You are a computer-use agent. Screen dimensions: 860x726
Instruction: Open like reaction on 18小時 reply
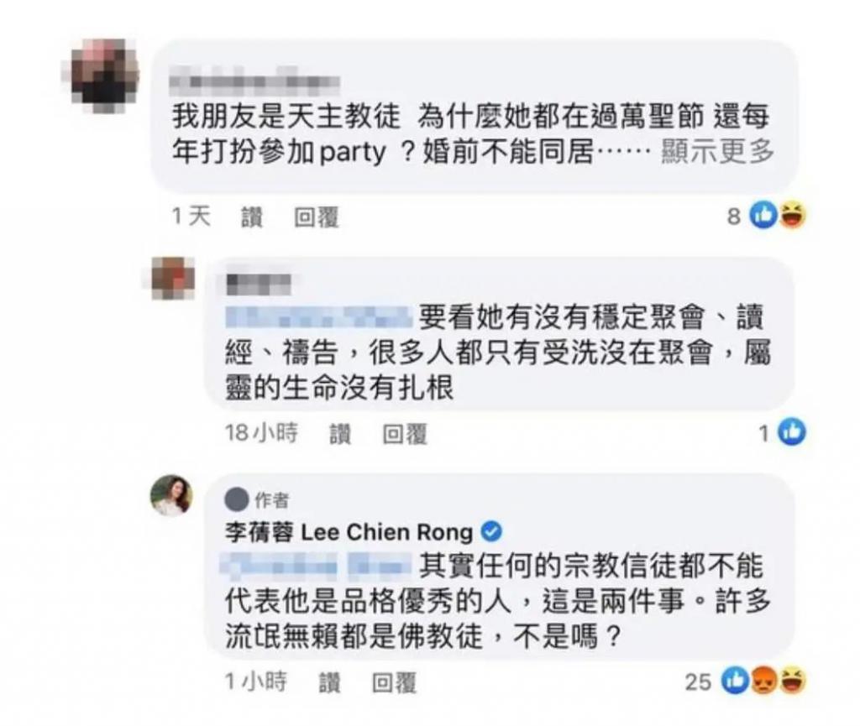point(792,431)
